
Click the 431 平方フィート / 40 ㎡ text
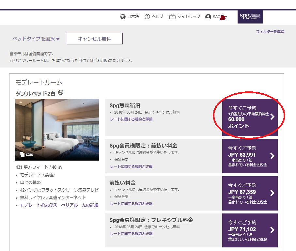point(39,167)
